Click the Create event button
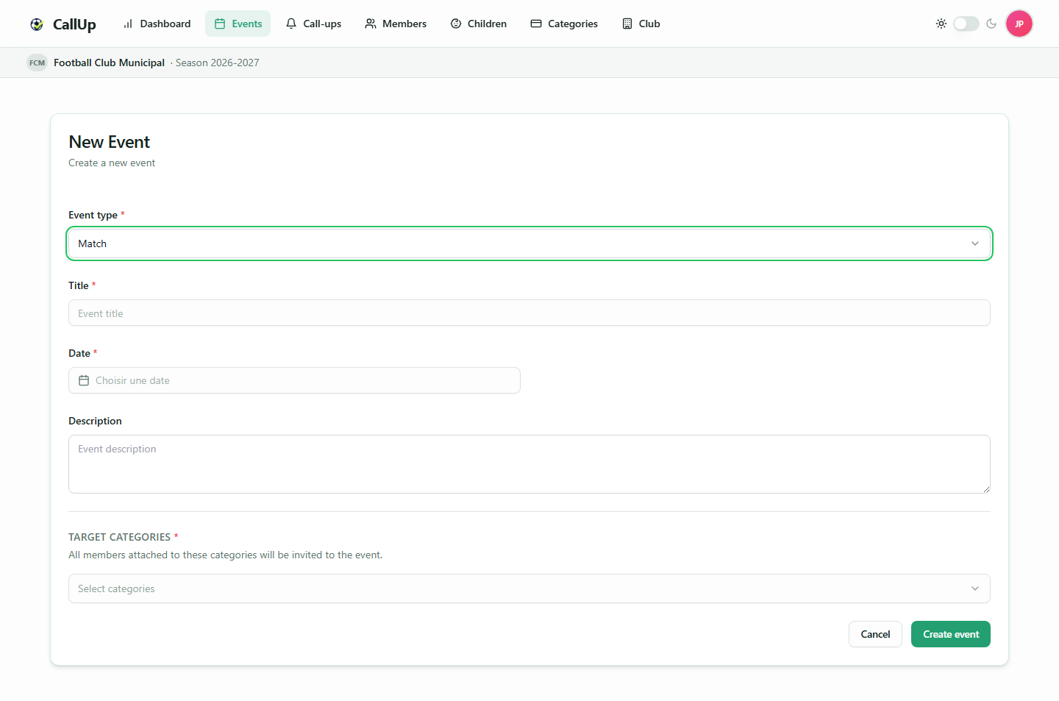Image resolution: width=1059 pixels, height=701 pixels. coord(951,634)
